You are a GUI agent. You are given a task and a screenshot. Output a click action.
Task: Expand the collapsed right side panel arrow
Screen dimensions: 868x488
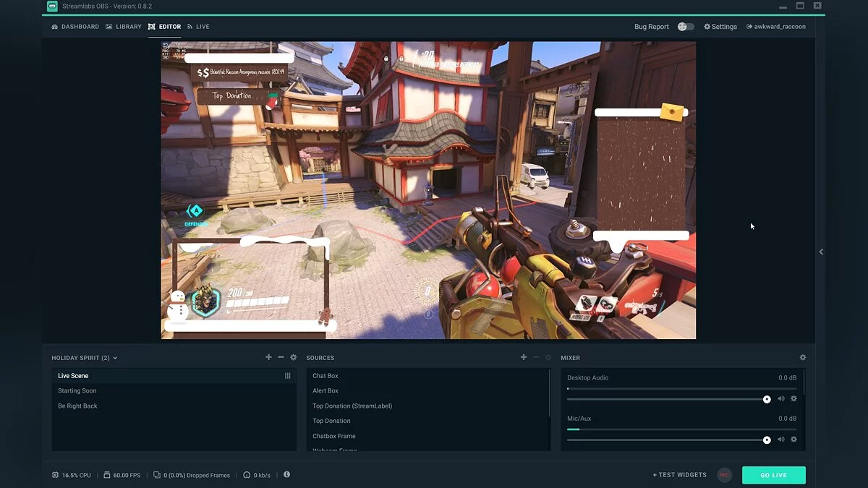coord(821,252)
